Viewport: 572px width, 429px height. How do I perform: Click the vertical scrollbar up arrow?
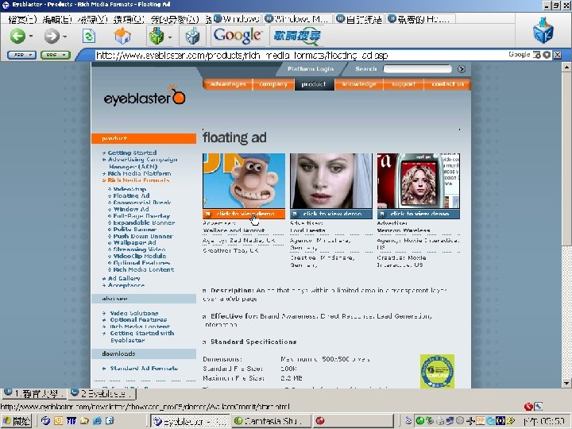tap(566, 67)
